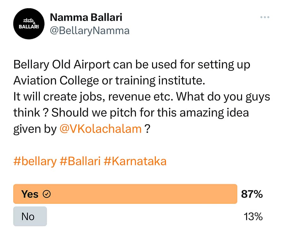Click the @BellaryNamma handle
Image resolution: width=284 pixels, height=230 pixels.
pyautogui.click(x=90, y=31)
